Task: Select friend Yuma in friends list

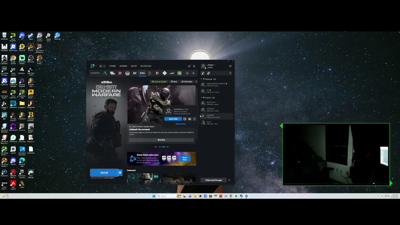Action: tap(217, 122)
